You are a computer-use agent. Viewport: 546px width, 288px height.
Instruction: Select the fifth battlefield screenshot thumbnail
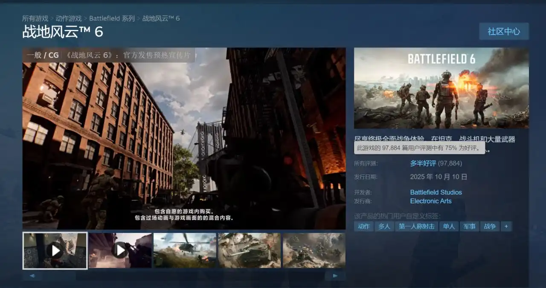314,250
